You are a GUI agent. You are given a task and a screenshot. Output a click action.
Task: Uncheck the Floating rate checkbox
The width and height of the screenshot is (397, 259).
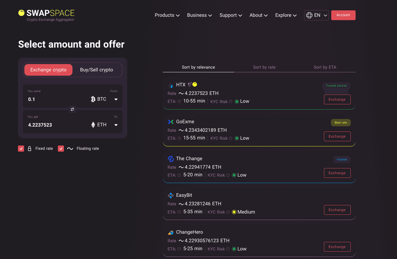click(61, 149)
